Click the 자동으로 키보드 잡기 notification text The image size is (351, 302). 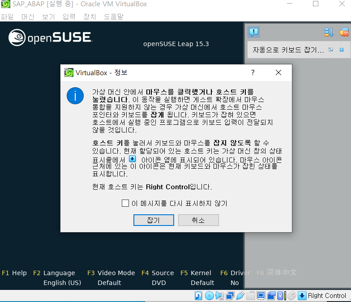click(x=288, y=50)
